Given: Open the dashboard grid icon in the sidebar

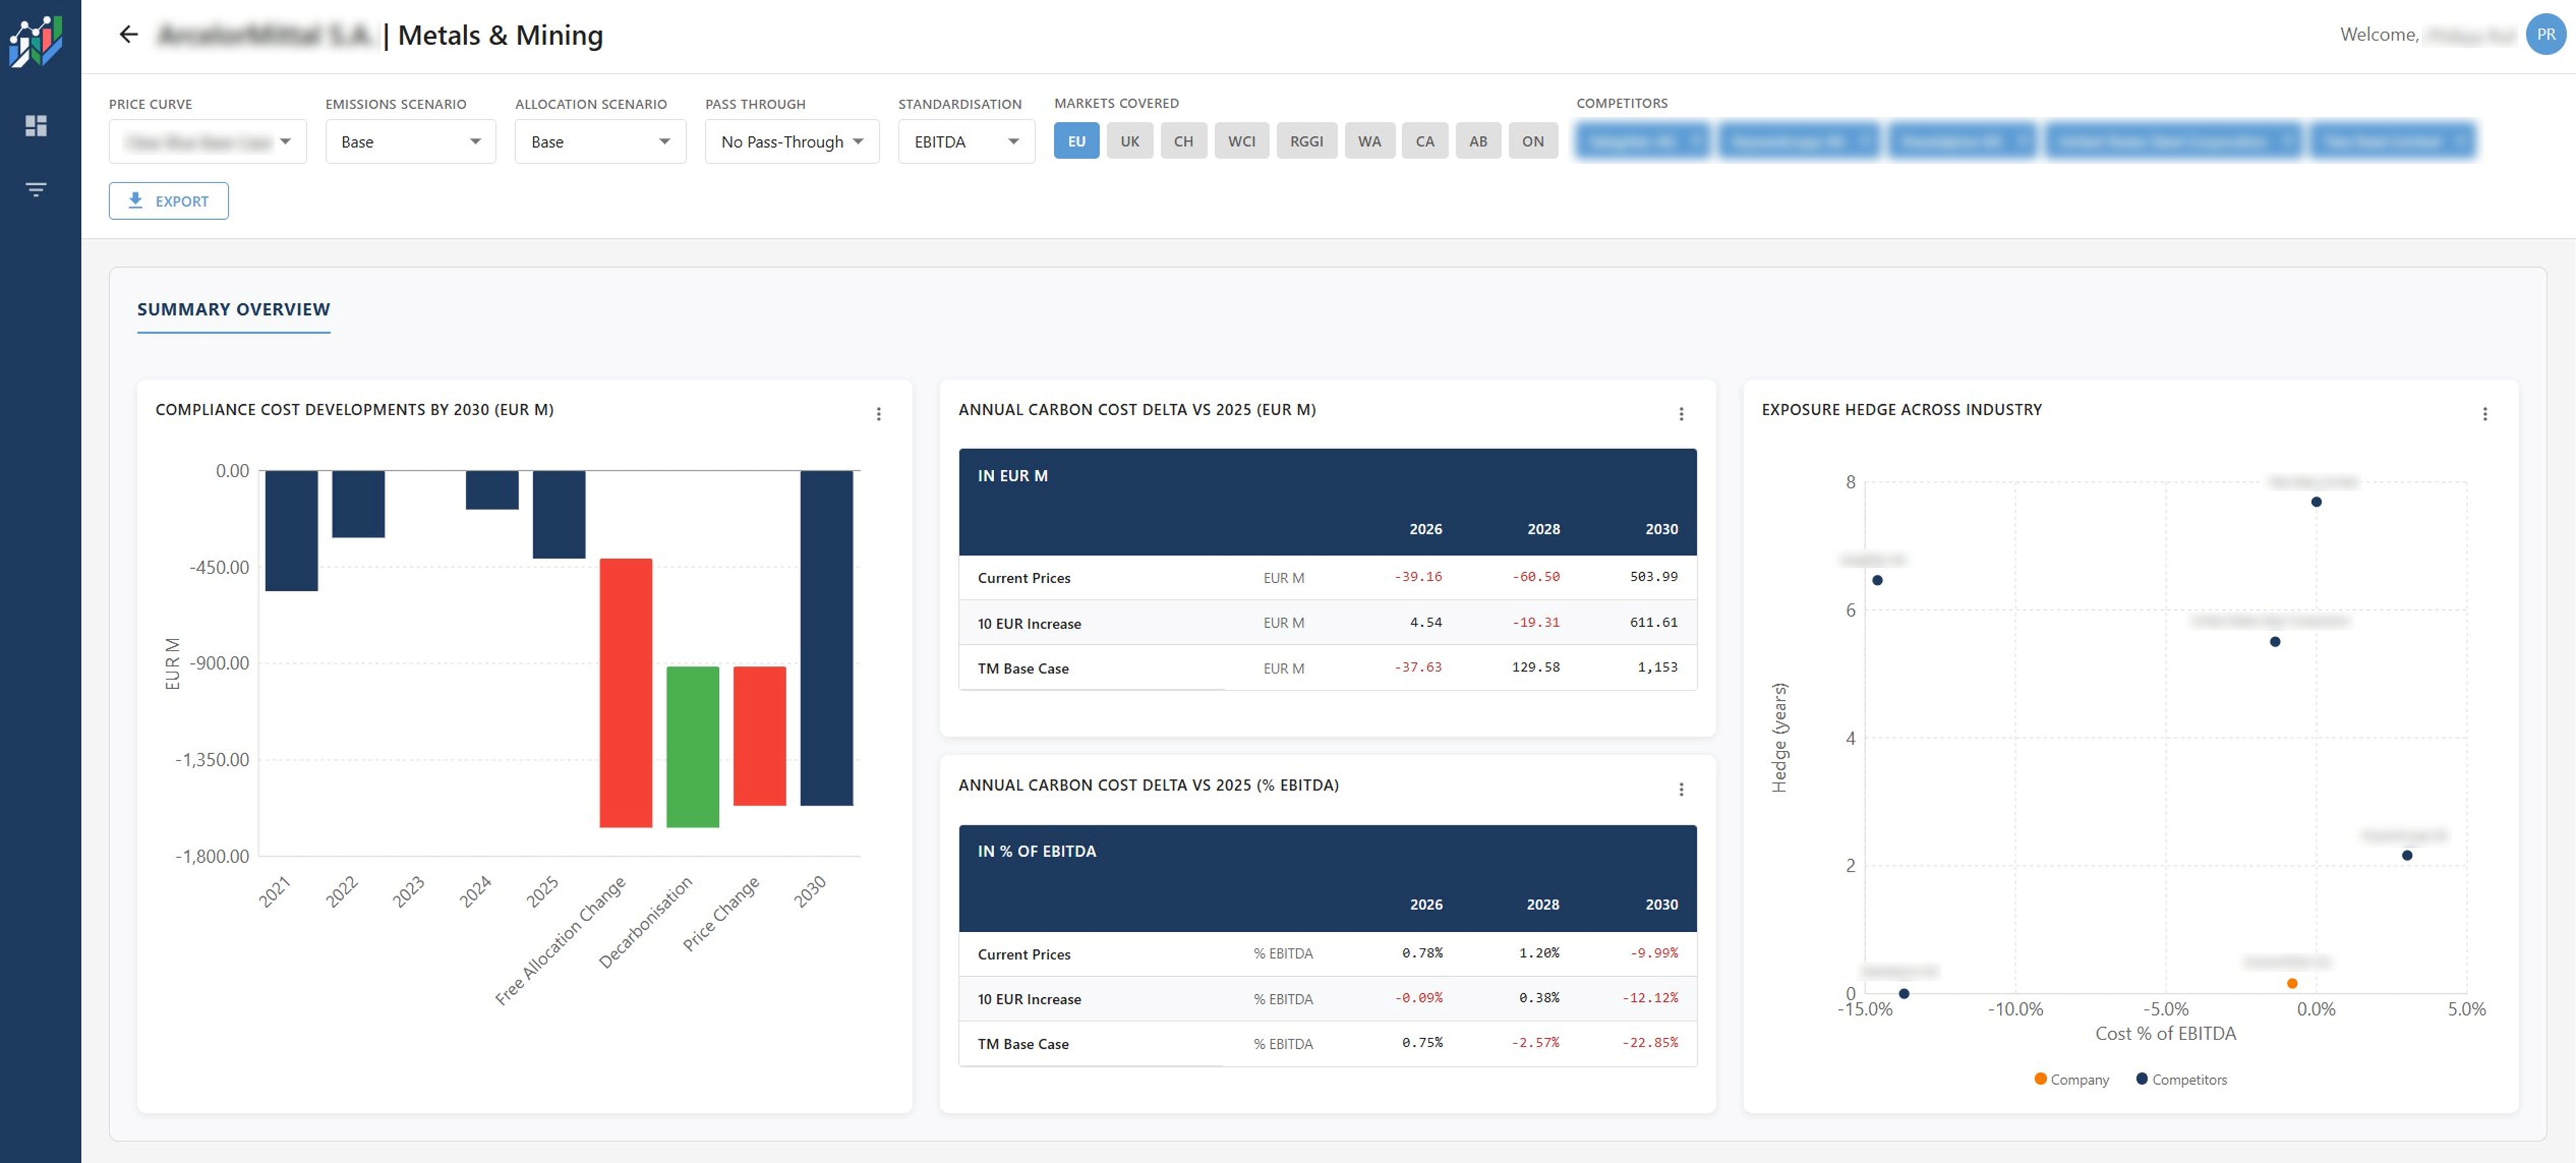Looking at the screenshot, I should 37,126.
